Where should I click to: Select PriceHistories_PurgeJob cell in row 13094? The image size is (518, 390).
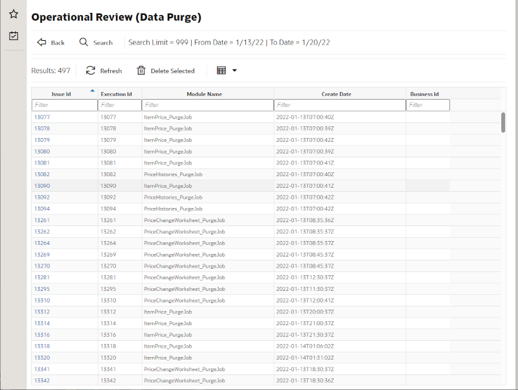point(208,209)
